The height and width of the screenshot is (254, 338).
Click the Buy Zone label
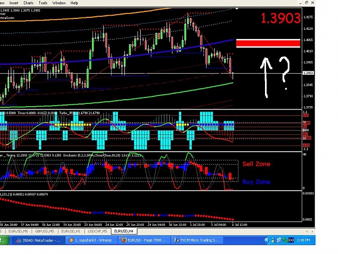tap(256, 182)
